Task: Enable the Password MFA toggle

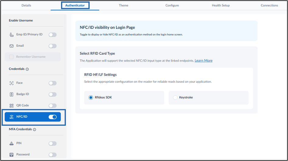Action: coord(53,155)
